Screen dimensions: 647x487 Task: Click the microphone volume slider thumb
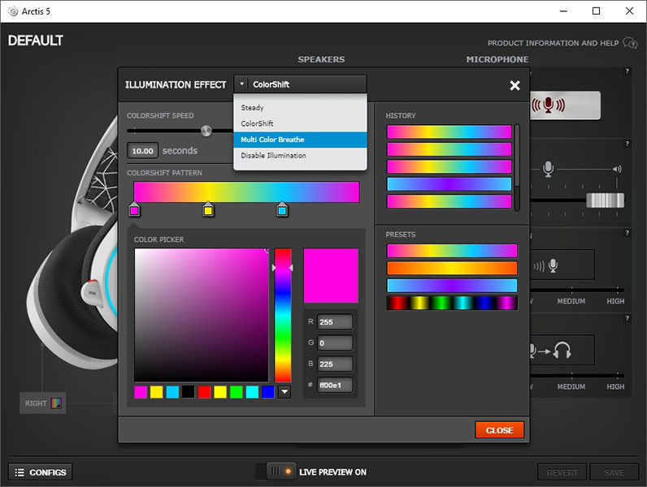coord(605,200)
